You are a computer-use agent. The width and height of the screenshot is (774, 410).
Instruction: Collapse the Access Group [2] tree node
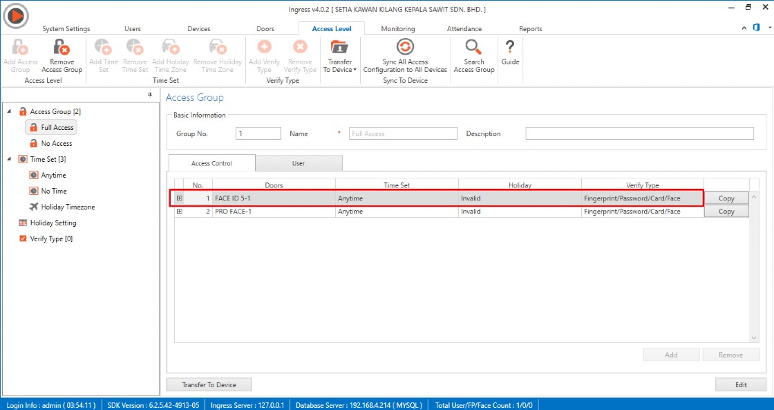coord(10,111)
